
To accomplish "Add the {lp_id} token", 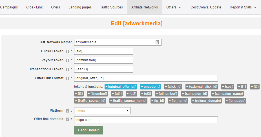I will (x=158, y=101).
